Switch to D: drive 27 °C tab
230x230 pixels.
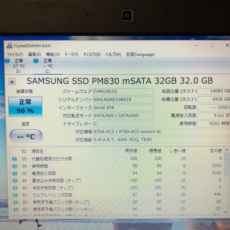pos(19,66)
